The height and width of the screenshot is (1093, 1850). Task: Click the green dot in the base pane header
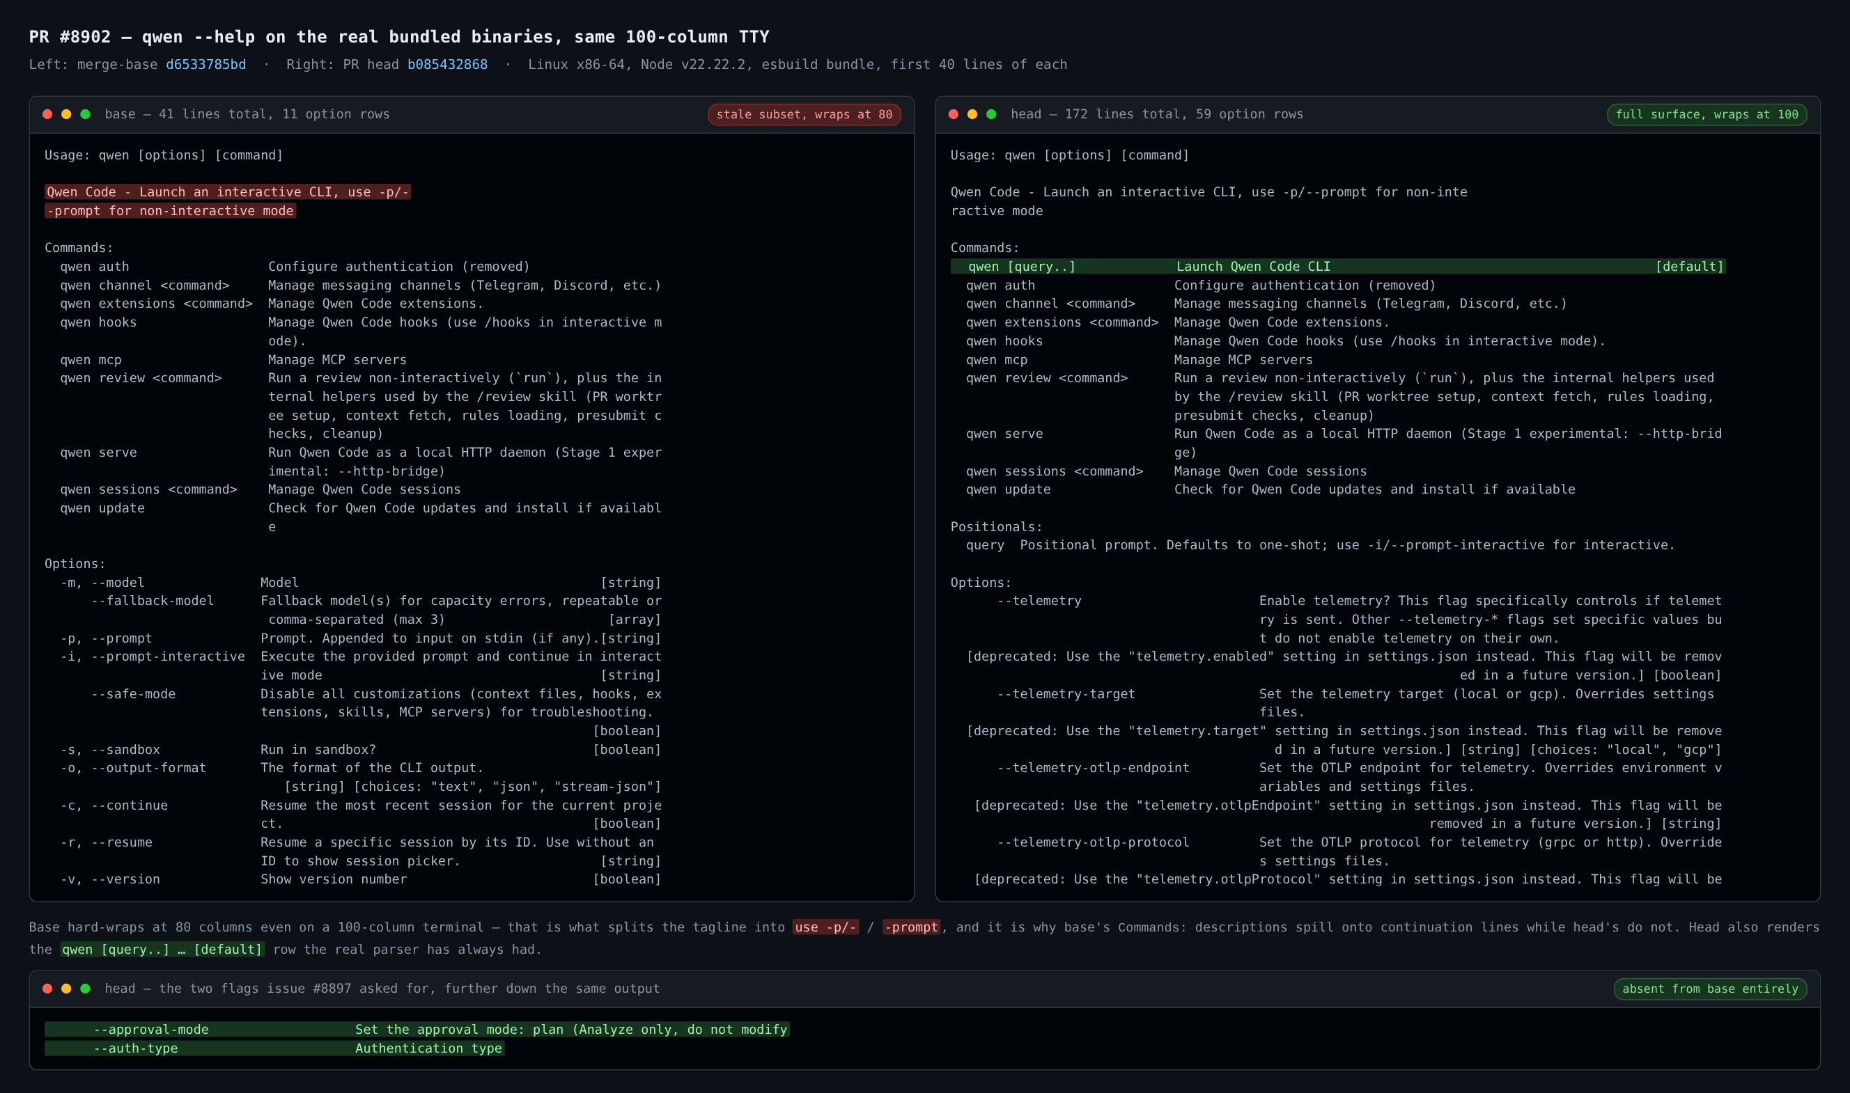[x=86, y=114]
